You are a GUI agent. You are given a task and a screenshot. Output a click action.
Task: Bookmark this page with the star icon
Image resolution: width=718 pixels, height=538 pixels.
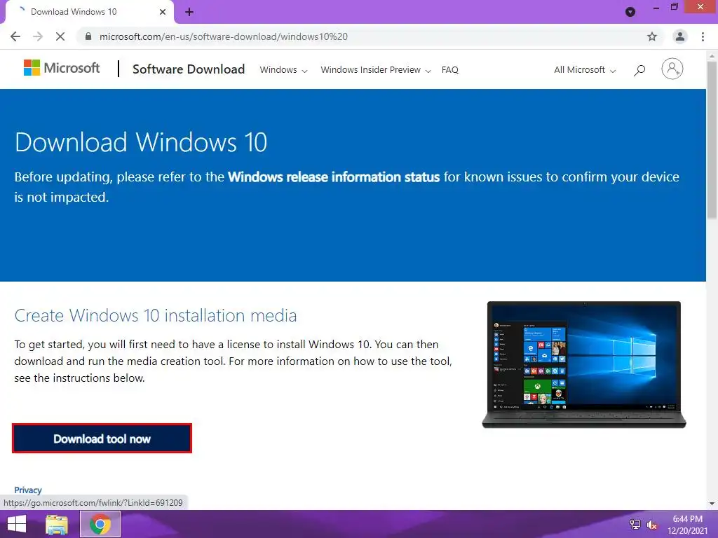[652, 36]
